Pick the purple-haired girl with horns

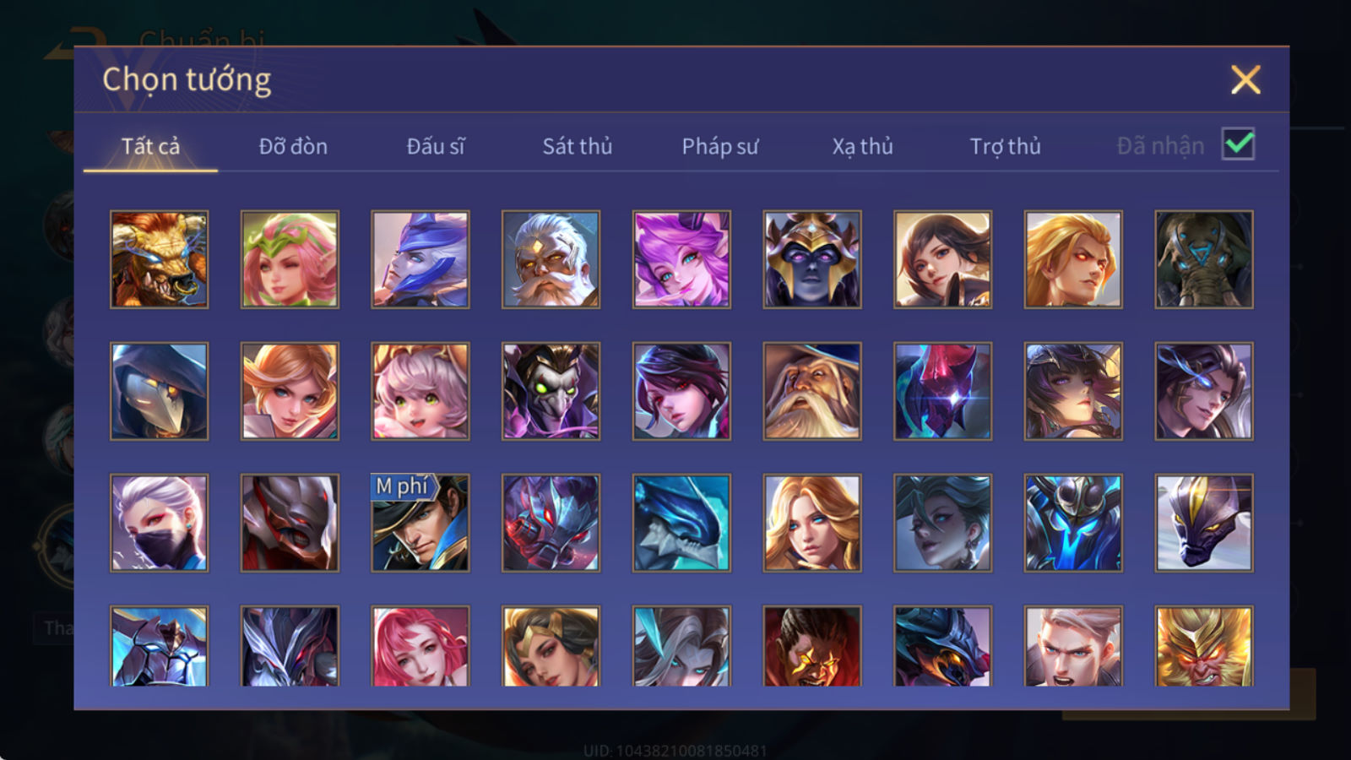coord(681,259)
